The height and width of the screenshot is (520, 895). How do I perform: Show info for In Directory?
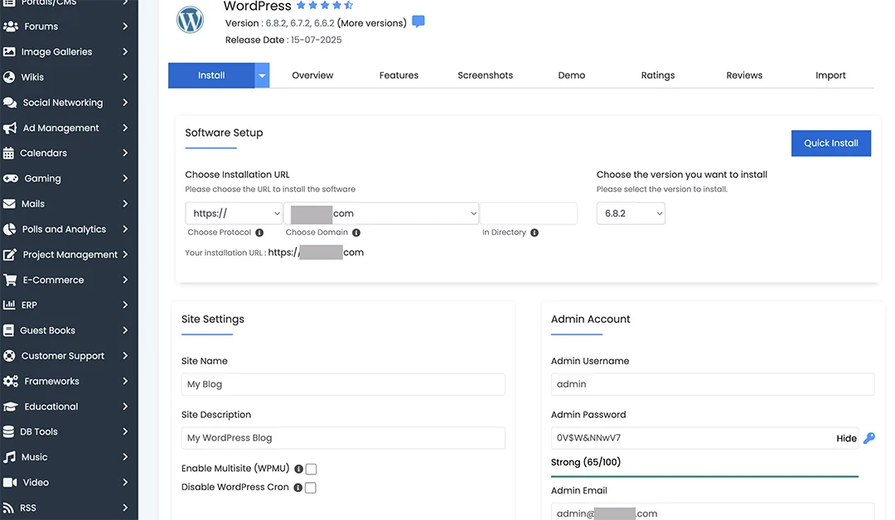pos(535,233)
